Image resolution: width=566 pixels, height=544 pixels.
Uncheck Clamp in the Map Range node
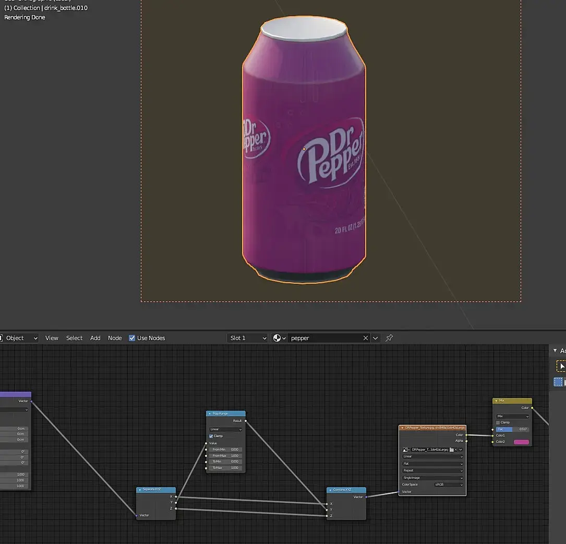tap(211, 436)
